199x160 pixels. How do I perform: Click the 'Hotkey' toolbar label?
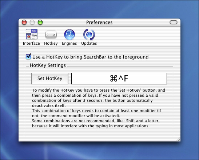[51, 43]
